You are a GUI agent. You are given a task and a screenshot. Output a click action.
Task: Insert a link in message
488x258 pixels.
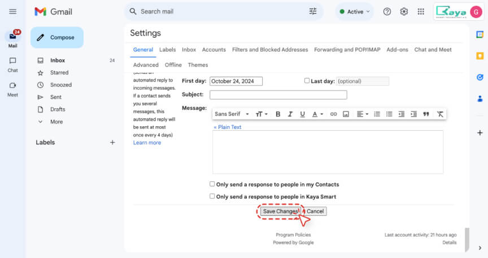(x=333, y=114)
